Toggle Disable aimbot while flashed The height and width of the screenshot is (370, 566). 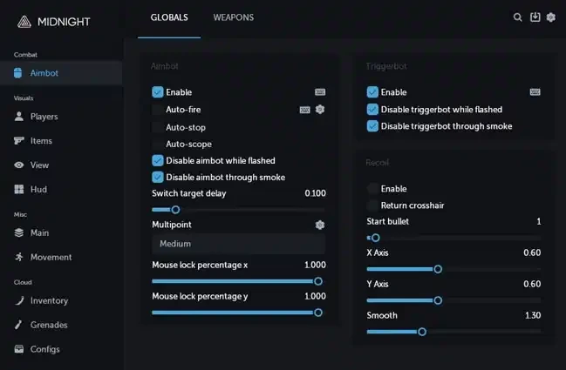pyautogui.click(x=157, y=161)
